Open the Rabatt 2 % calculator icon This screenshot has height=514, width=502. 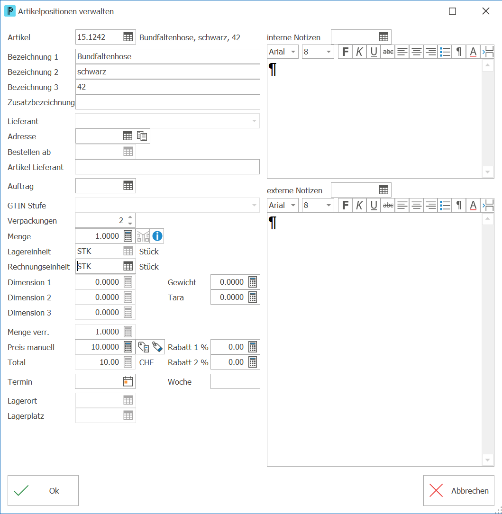(x=253, y=362)
